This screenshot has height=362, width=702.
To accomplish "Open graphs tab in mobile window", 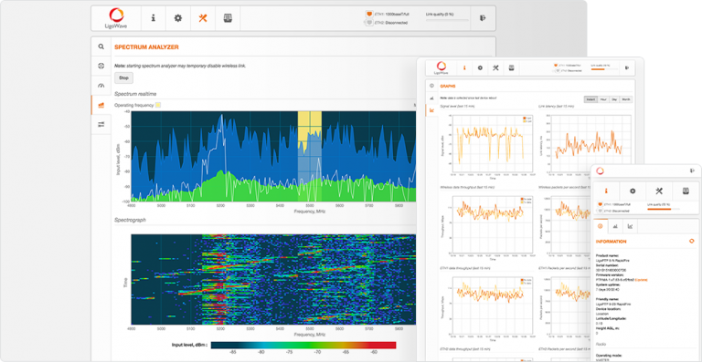I will tap(630, 226).
